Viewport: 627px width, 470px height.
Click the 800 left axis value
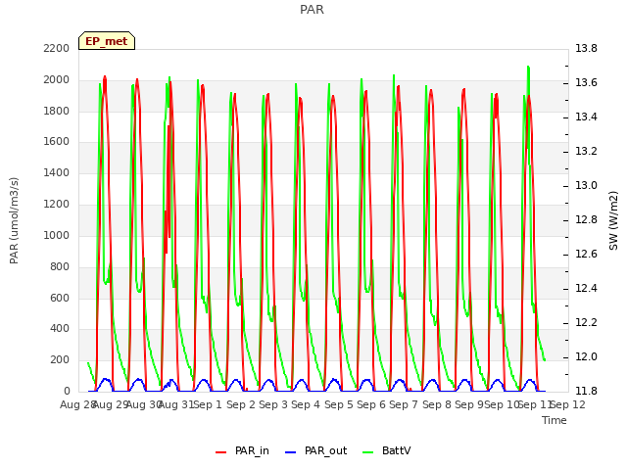click(60, 267)
